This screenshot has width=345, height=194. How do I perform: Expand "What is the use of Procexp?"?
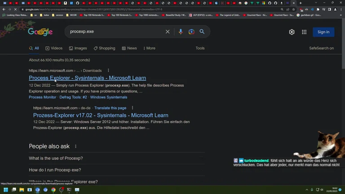56,158
